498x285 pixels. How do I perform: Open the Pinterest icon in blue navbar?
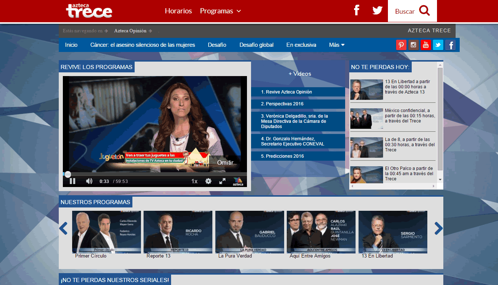click(401, 45)
